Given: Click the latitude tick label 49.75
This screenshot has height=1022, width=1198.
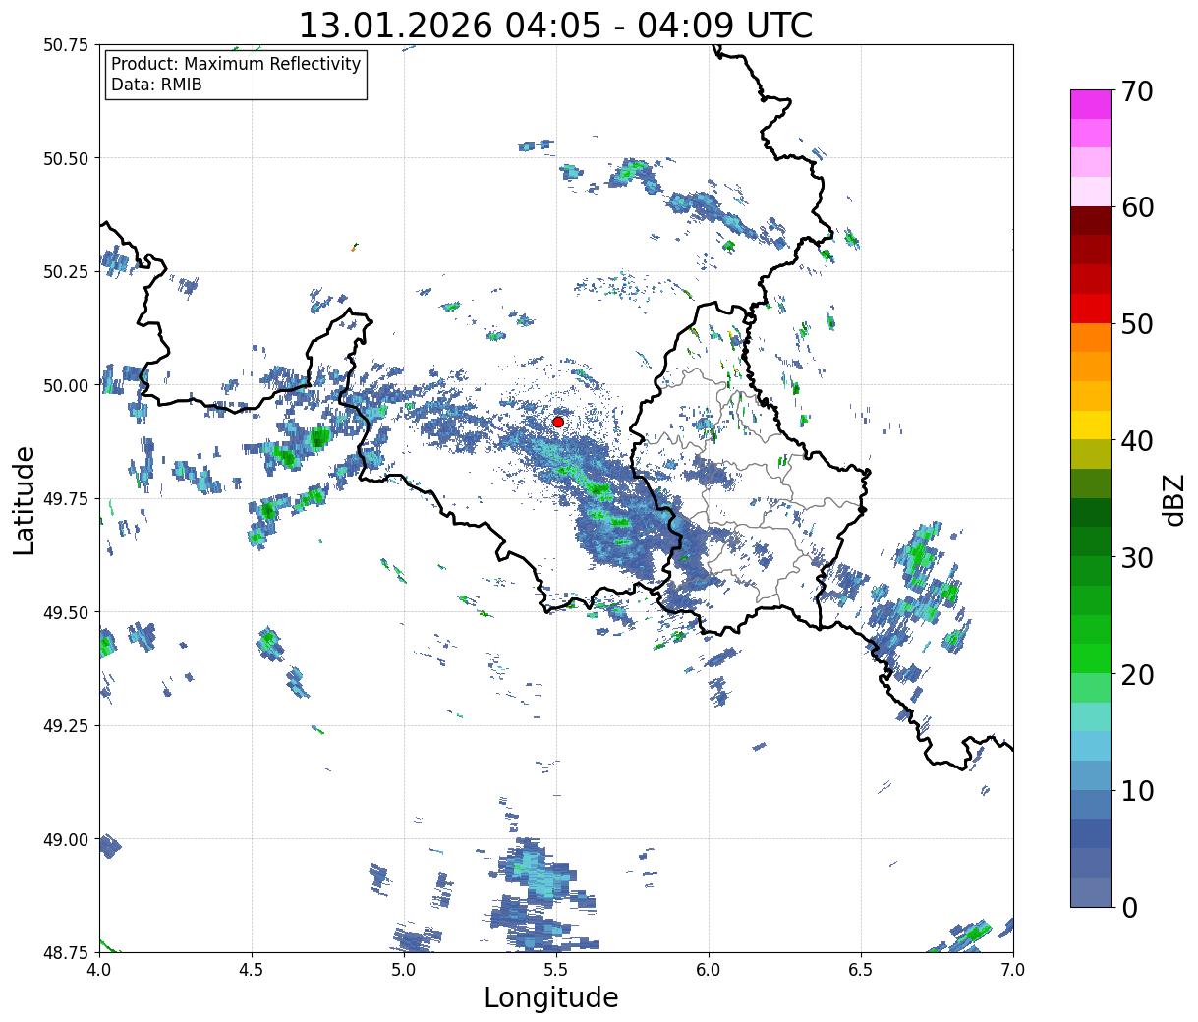Looking at the screenshot, I should click(x=66, y=499).
